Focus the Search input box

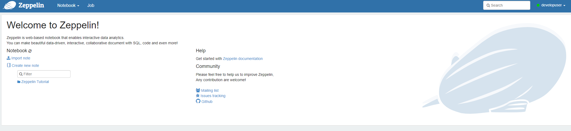(507, 5)
